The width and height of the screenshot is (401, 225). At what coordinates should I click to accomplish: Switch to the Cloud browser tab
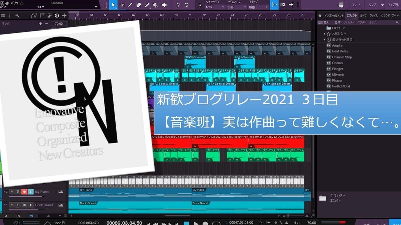pos(385,16)
